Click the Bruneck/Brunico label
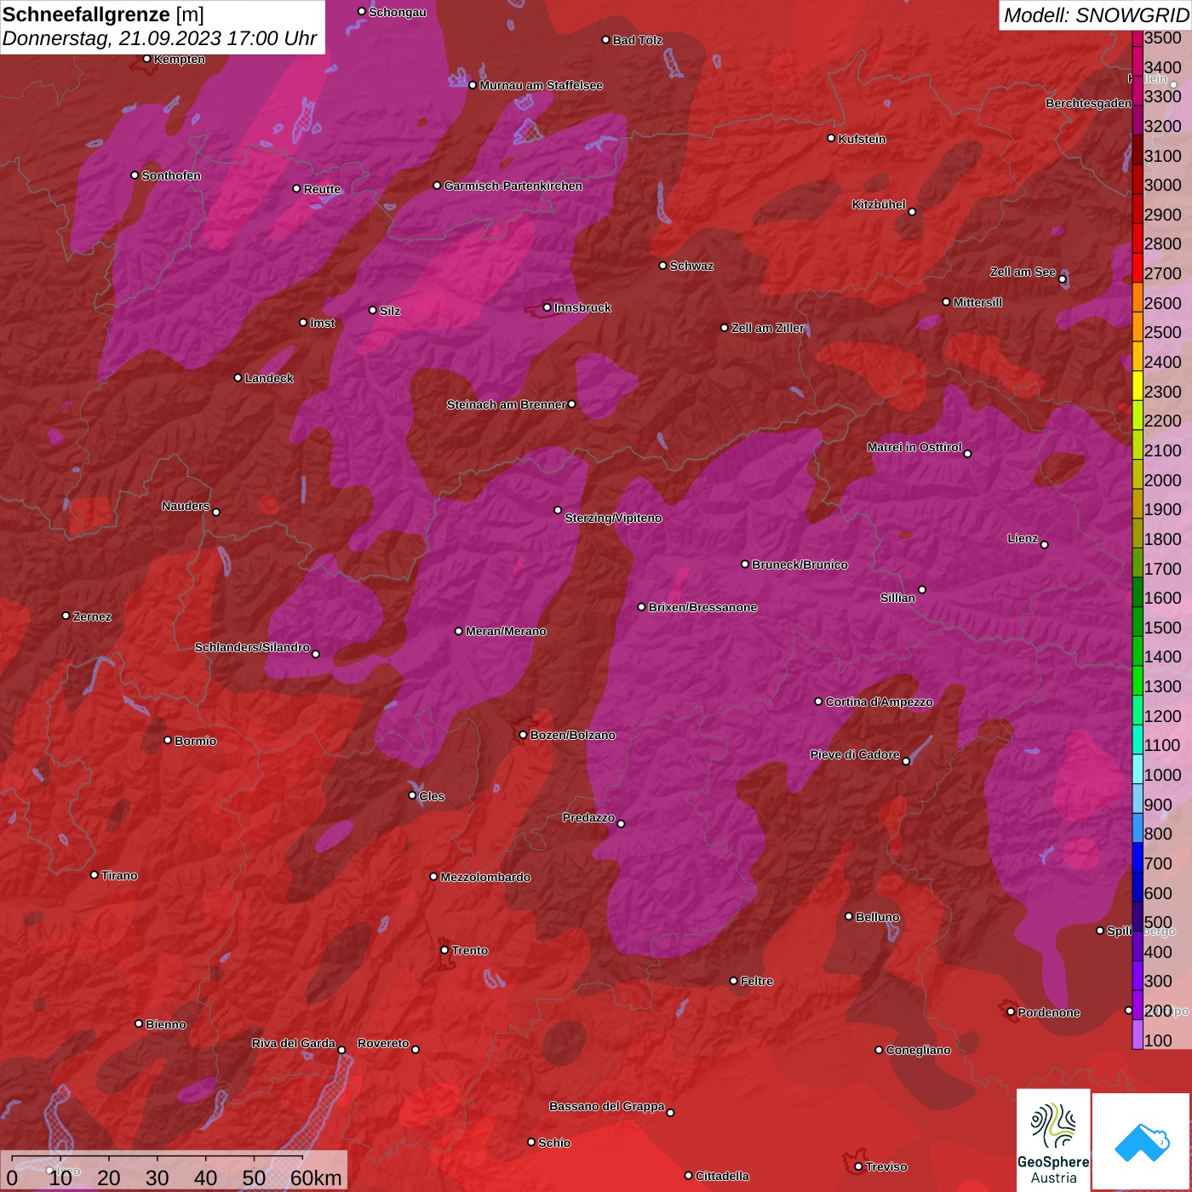 point(799,564)
